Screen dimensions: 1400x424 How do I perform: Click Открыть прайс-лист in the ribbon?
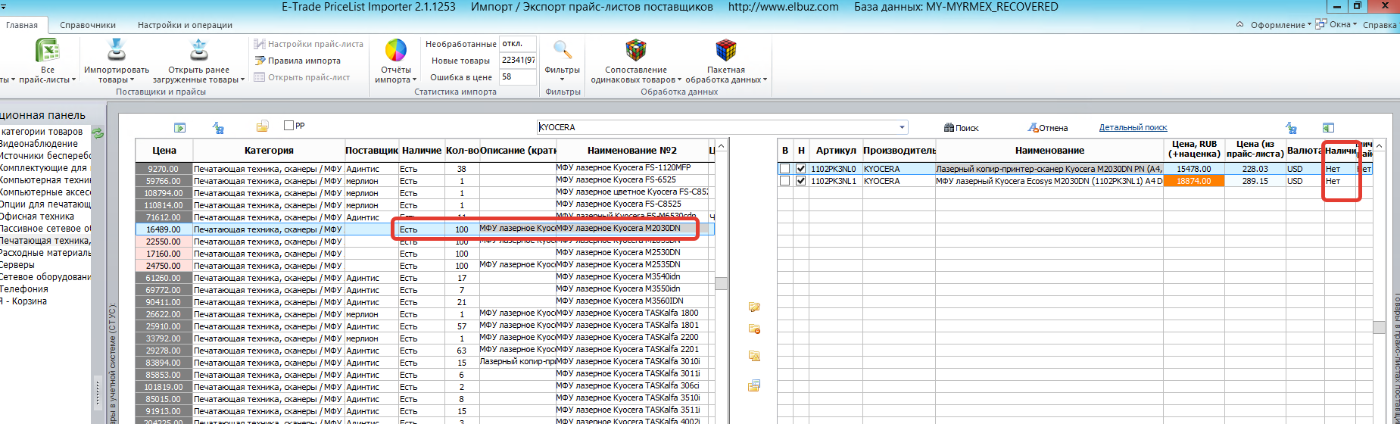[302, 77]
